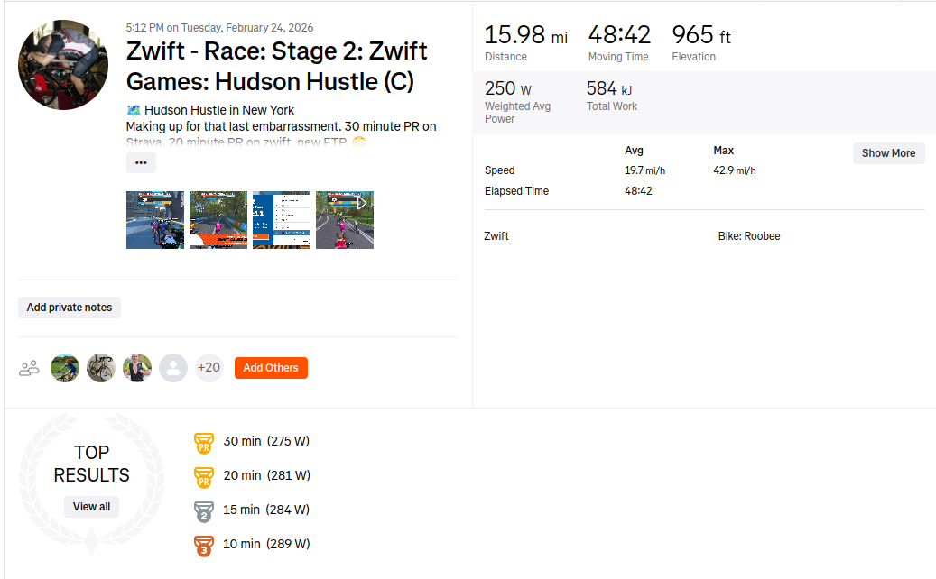This screenshot has width=936, height=579.
Task: Expand stats using Show More
Action: tap(888, 153)
